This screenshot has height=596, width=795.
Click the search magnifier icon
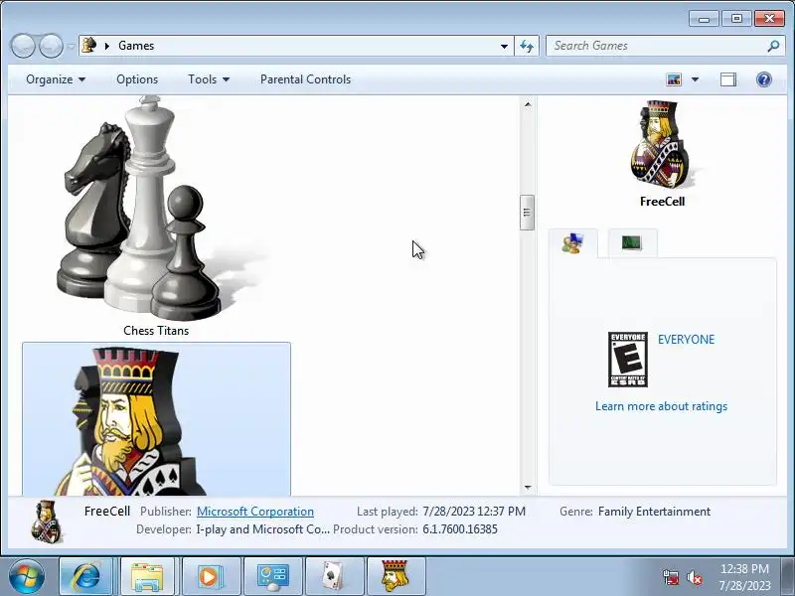773,46
